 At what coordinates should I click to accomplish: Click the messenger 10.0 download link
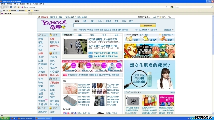click(x=167, y=35)
